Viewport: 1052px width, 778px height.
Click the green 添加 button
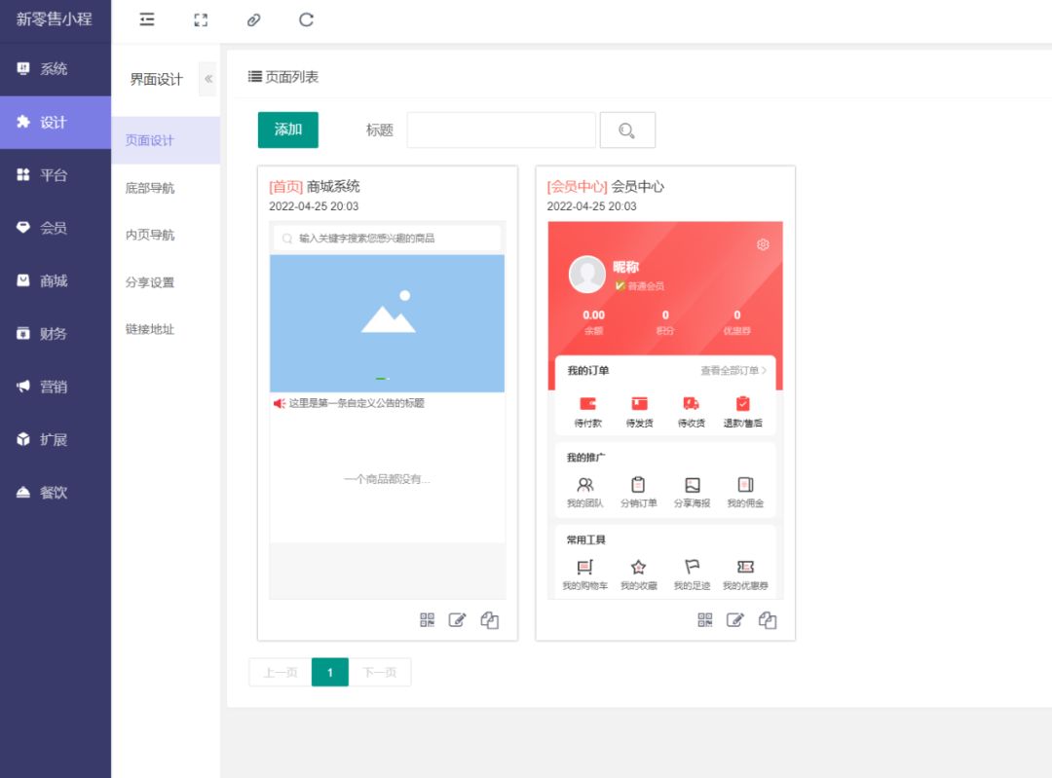288,130
